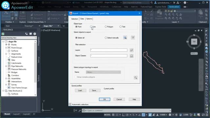The image size is (210, 118).
Task: Select the Point object type radio button
Action: [76, 27]
